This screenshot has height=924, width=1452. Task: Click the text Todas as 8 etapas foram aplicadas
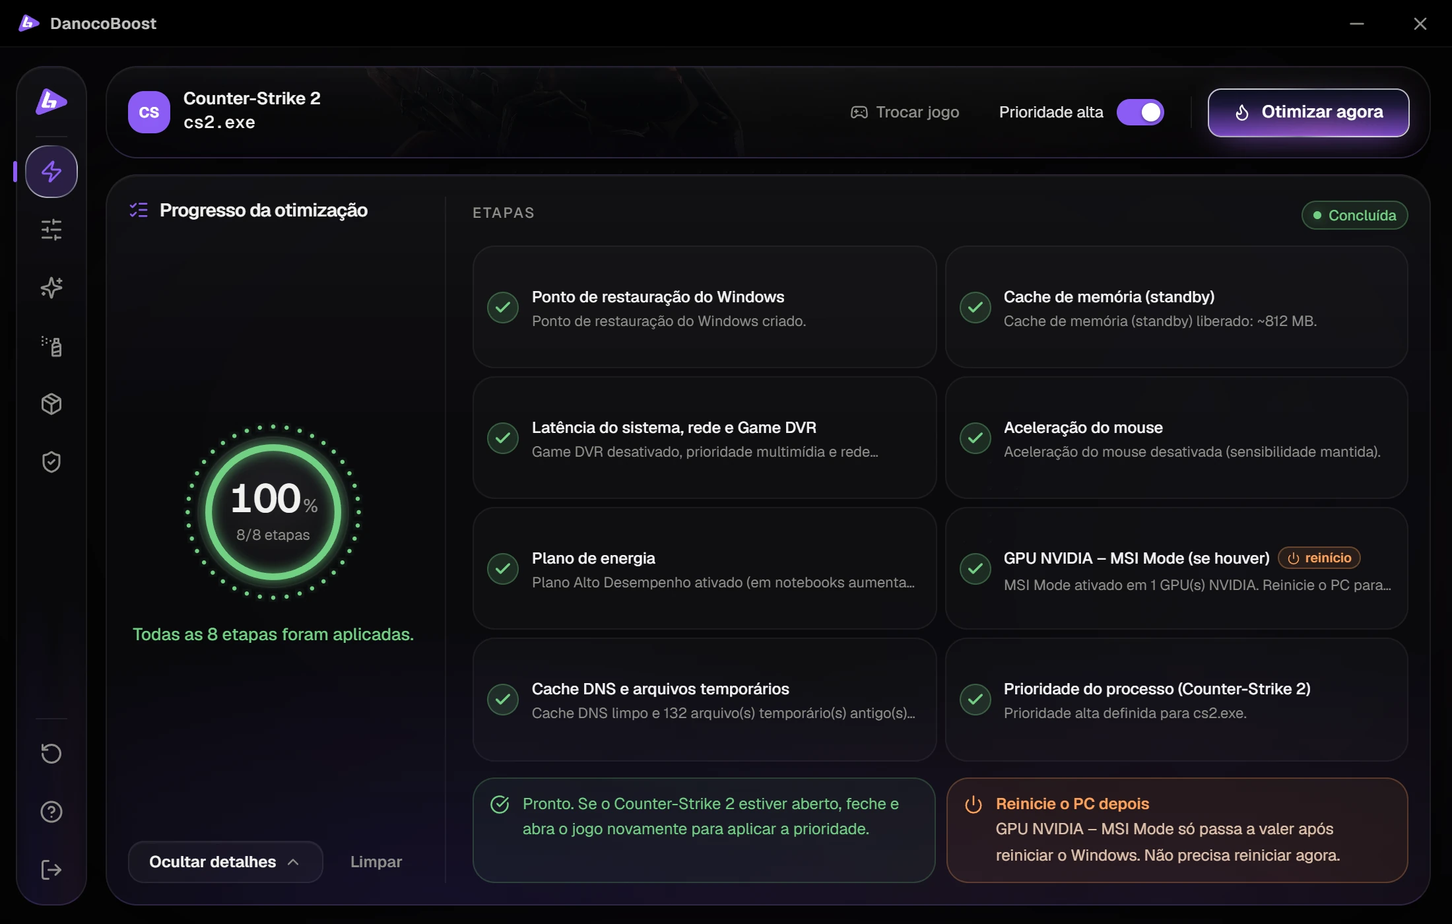coord(273,634)
